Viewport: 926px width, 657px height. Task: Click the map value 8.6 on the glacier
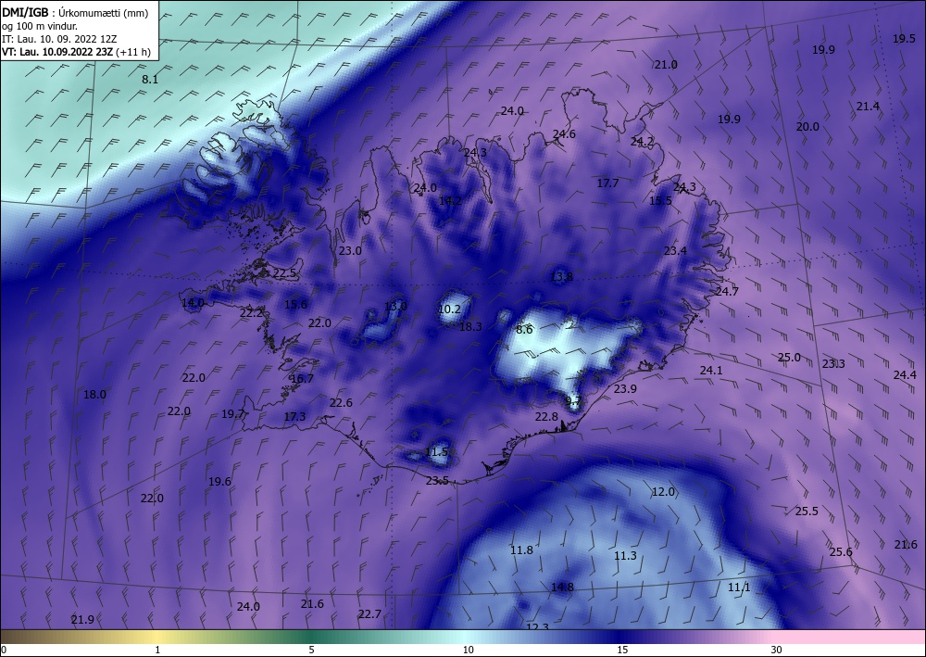(524, 330)
